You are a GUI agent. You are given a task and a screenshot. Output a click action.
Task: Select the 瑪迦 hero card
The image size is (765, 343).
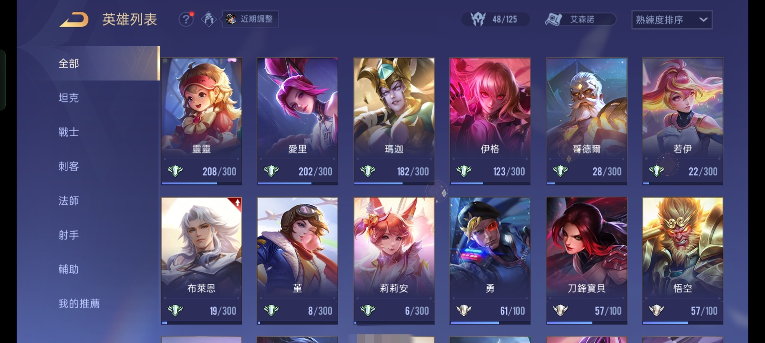(x=394, y=121)
